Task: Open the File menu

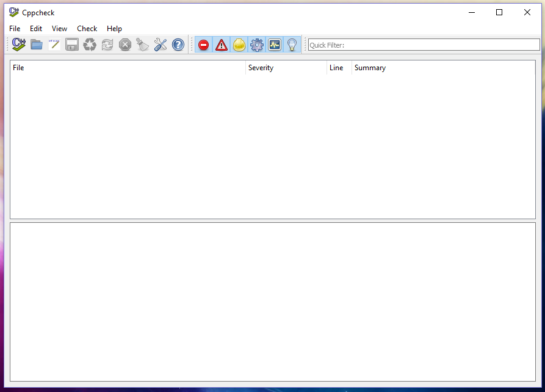Action: 15,29
